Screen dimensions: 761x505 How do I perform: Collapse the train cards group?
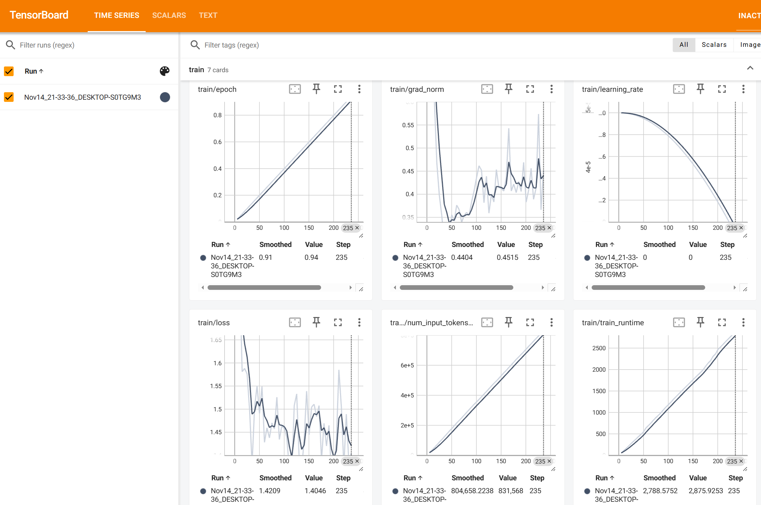click(x=750, y=68)
